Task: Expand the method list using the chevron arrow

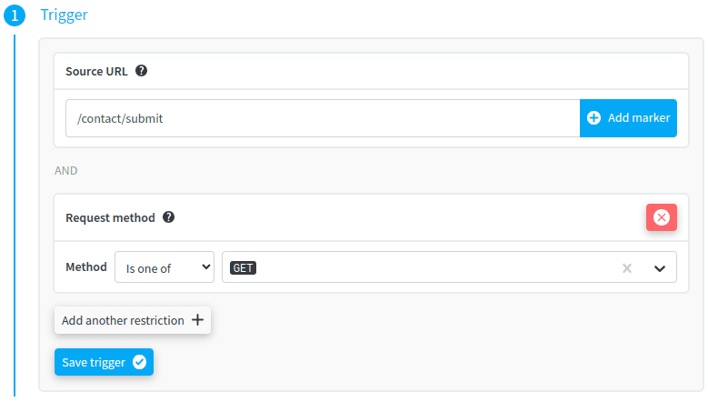Action: coord(660,268)
